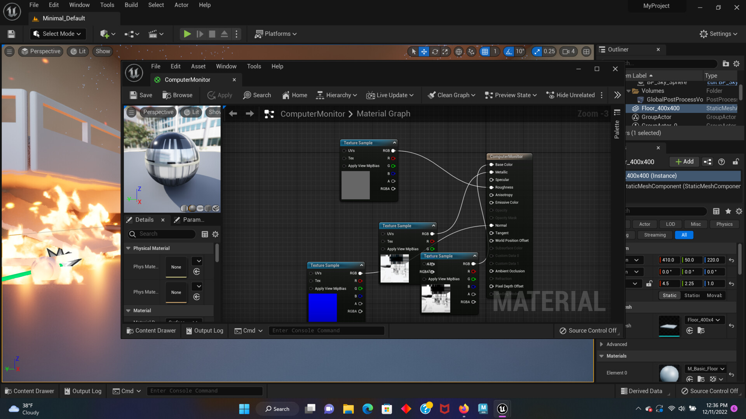The image size is (746, 419).
Task: Toggle Lit mode in the material preview
Action: point(191,112)
